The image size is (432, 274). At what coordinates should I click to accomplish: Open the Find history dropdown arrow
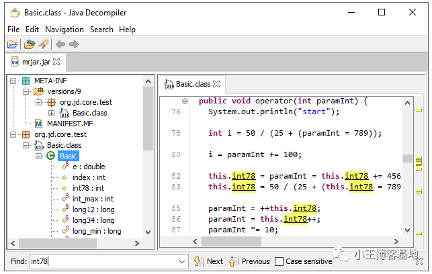(x=182, y=261)
